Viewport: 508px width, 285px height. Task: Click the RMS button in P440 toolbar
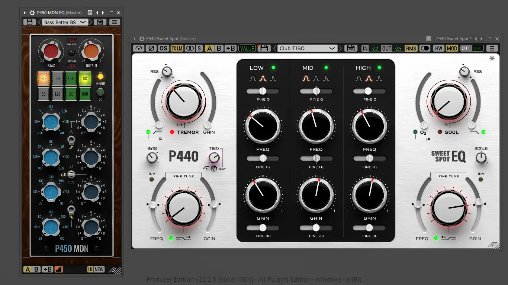click(x=411, y=48)
